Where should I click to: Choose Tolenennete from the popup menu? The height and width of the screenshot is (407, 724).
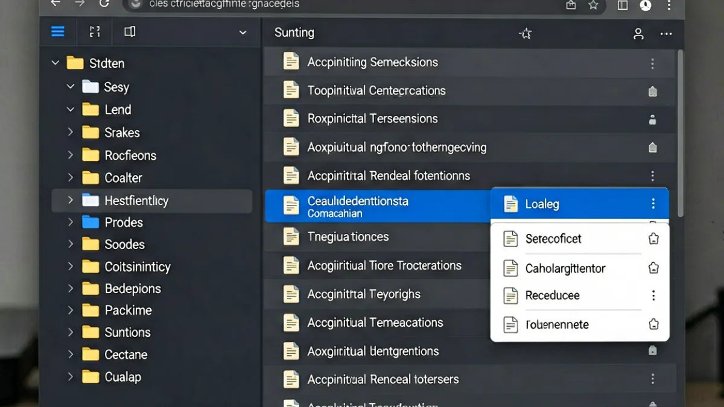pyautogui.click(x=580, y=324)
